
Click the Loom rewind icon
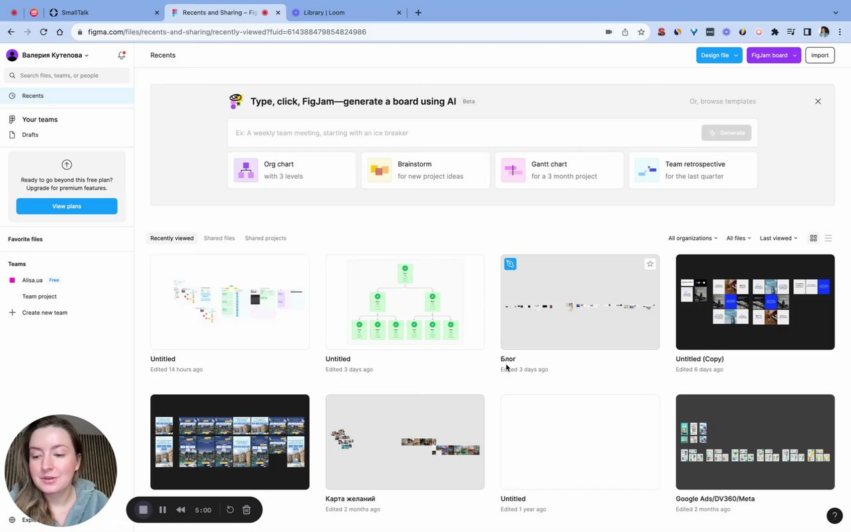(x=180, y=510)
